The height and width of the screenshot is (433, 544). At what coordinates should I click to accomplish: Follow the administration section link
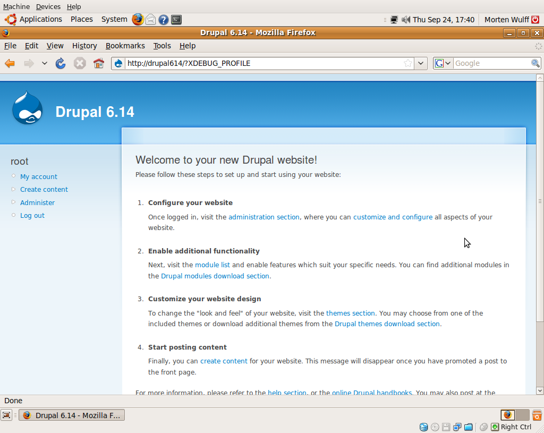tap(263, 217)
